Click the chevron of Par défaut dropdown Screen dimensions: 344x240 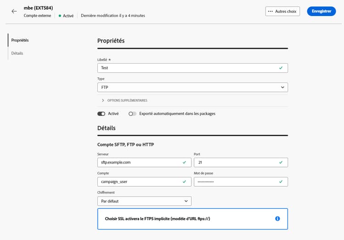pos(186,201)
